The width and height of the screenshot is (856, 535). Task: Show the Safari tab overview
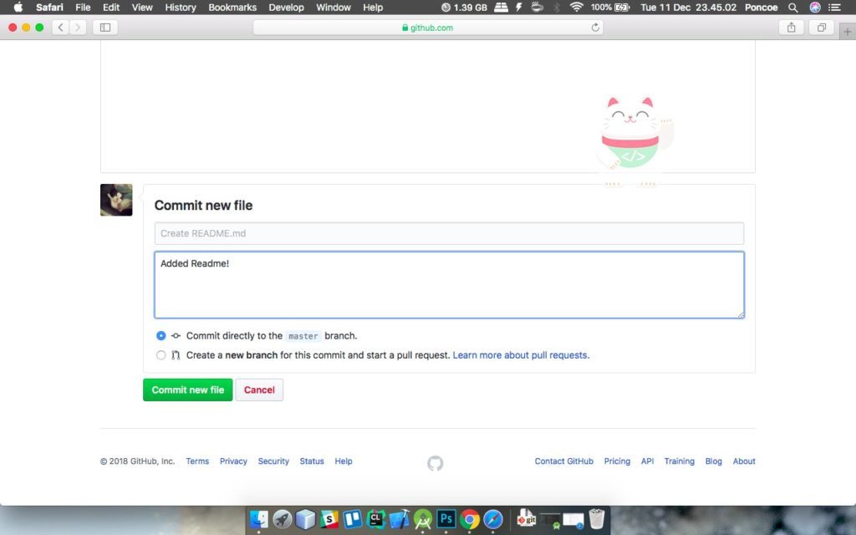coord(822,28)
